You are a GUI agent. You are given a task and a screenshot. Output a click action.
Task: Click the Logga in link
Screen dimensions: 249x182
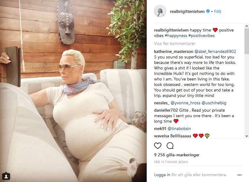click(162, 175)
